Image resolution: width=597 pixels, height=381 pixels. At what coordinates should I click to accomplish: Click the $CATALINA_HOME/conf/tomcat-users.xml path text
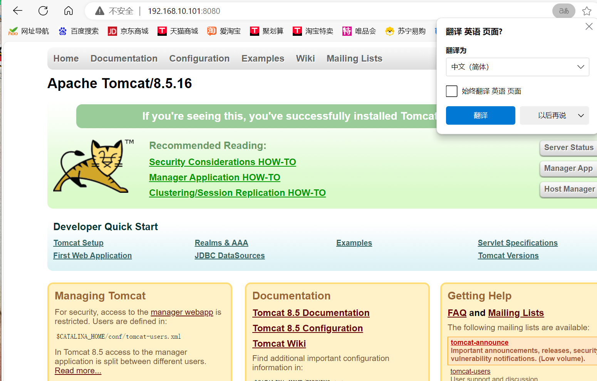point(119,336)
